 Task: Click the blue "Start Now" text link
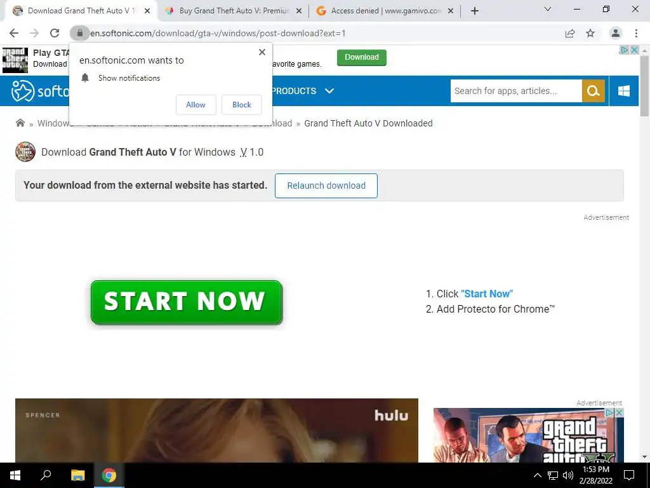coord(487,294)
